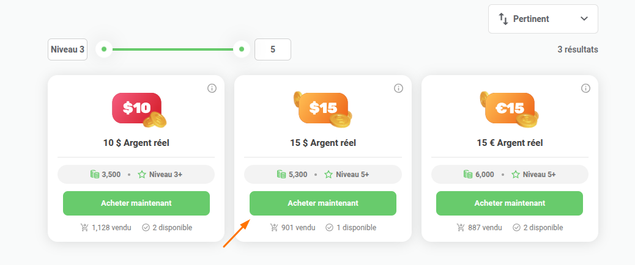Click the €15 orange coupon image

[510, 110]
